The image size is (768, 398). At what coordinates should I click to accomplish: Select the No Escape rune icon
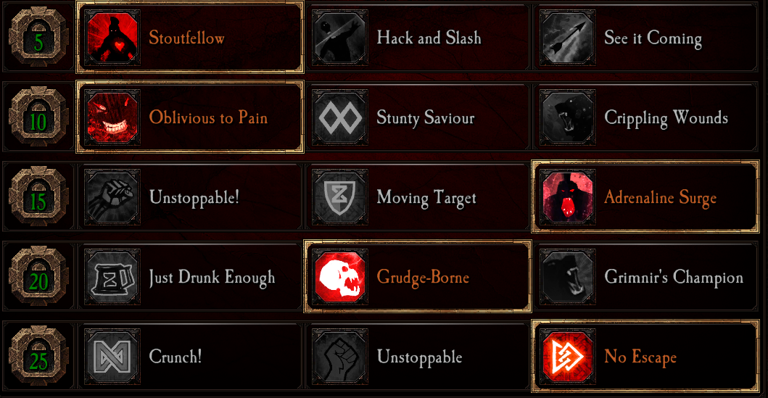click(568, 357)
